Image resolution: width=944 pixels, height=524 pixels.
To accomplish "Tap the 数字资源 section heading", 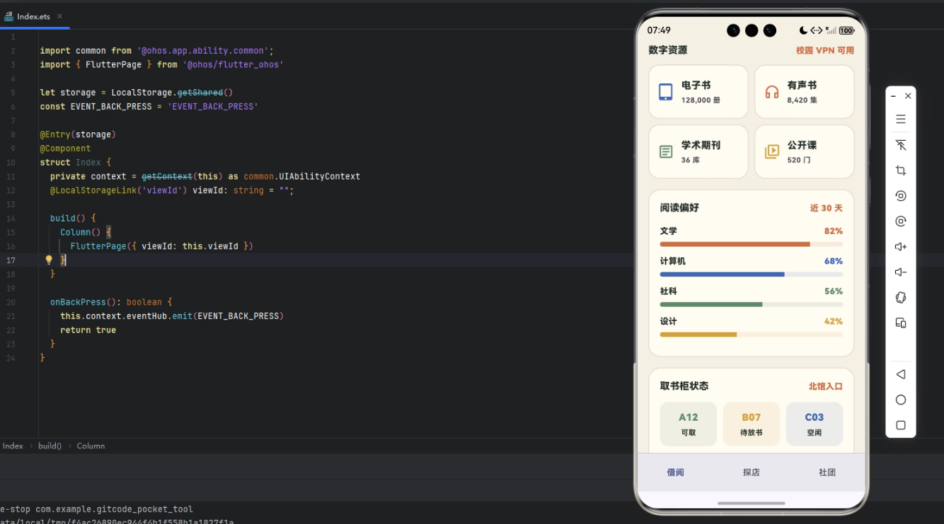I will 668,50.
